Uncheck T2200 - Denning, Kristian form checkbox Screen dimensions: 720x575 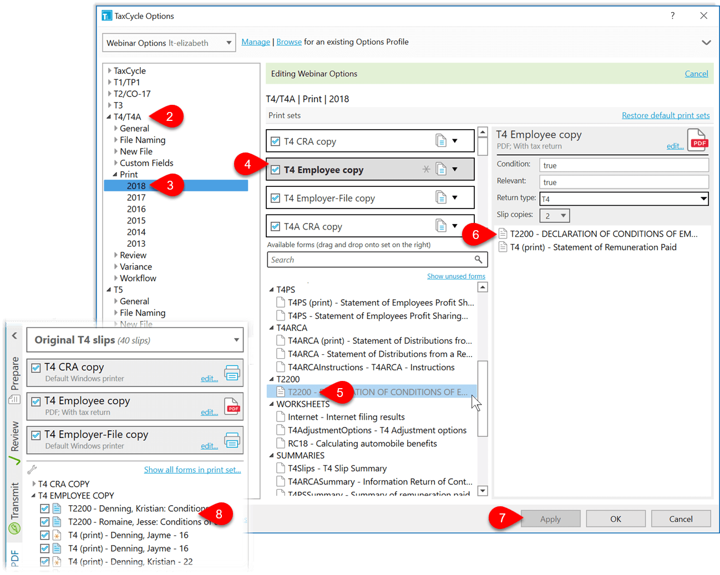pyautogui.click(x=45, y=508)
